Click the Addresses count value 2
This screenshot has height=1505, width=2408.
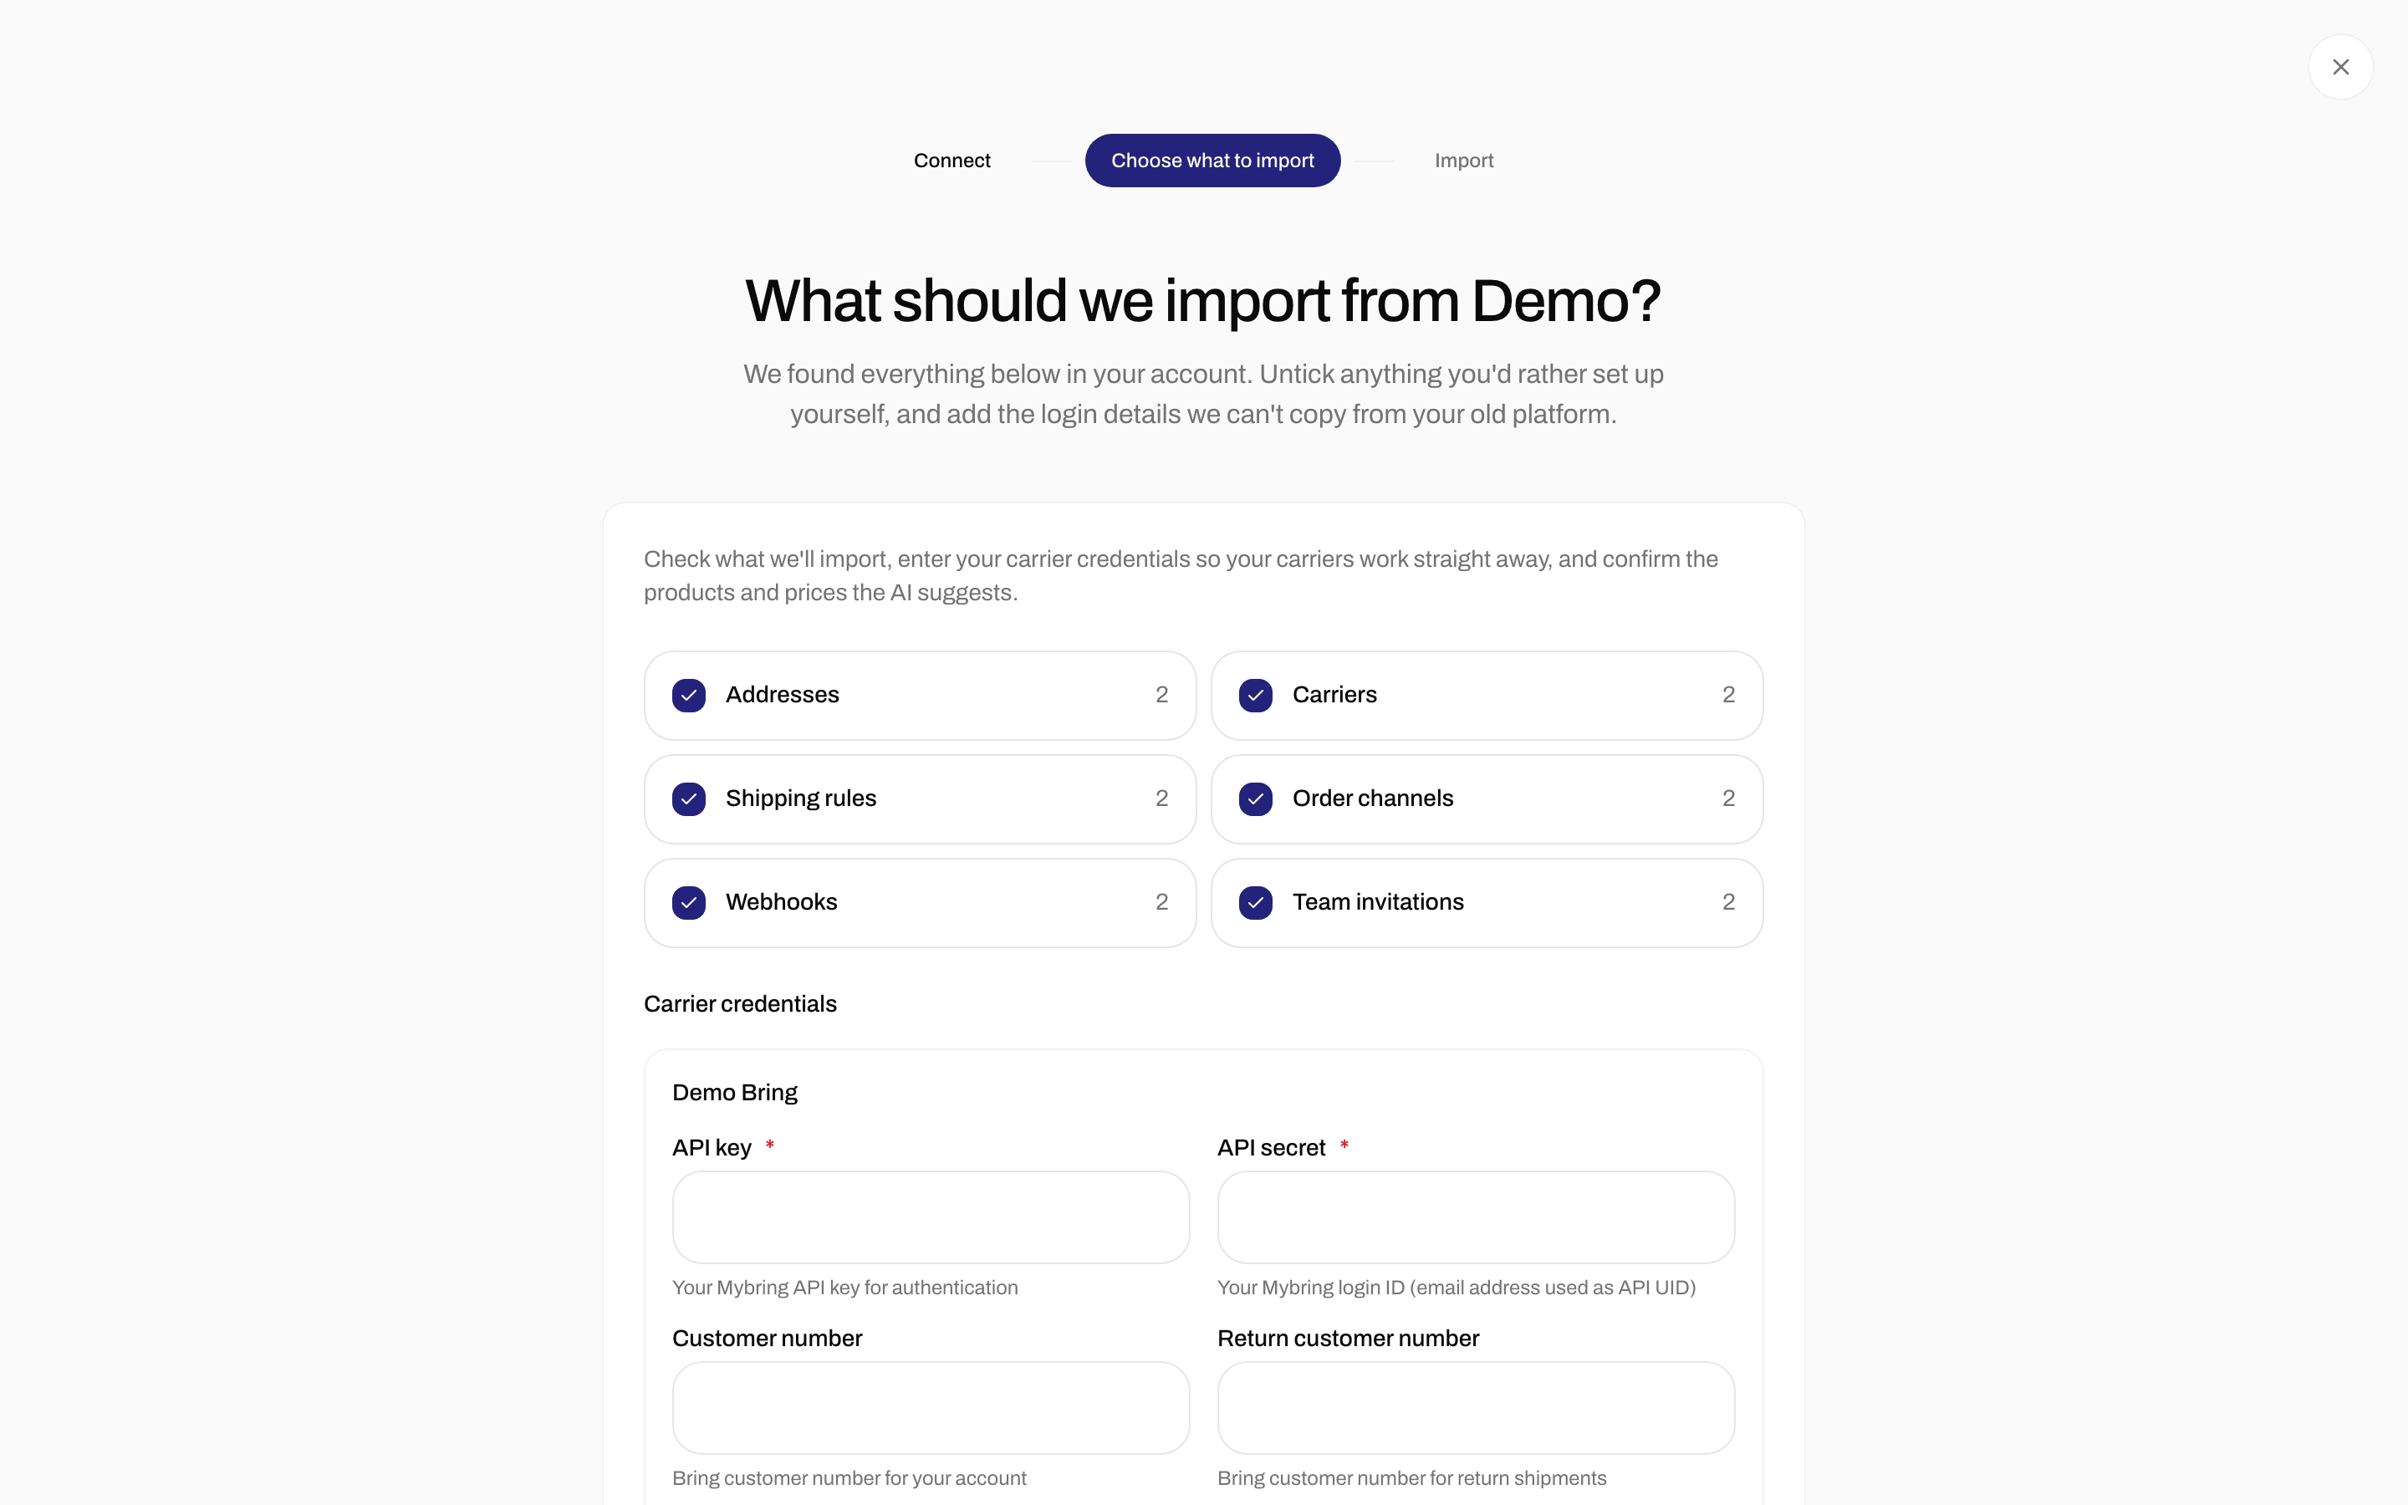click(x=1161, y=695)
